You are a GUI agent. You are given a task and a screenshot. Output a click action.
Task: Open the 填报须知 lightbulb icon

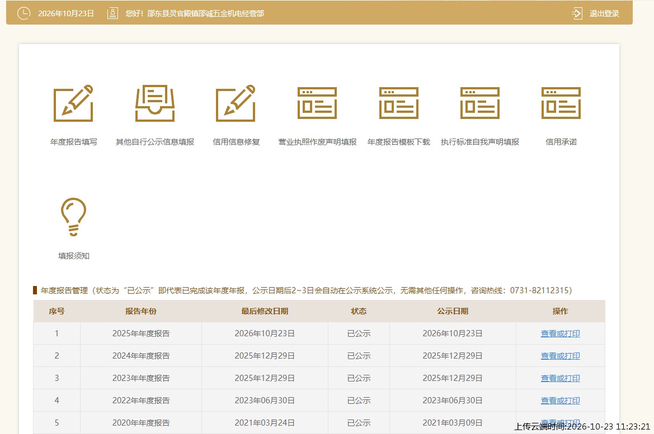click(73, 217)
